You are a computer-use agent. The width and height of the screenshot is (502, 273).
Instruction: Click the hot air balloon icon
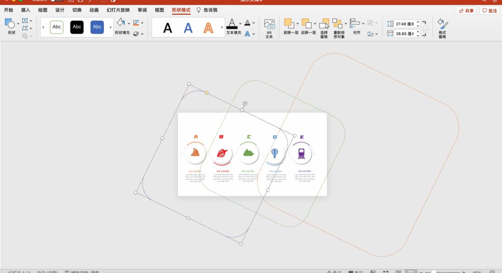[x=275, y=153]
